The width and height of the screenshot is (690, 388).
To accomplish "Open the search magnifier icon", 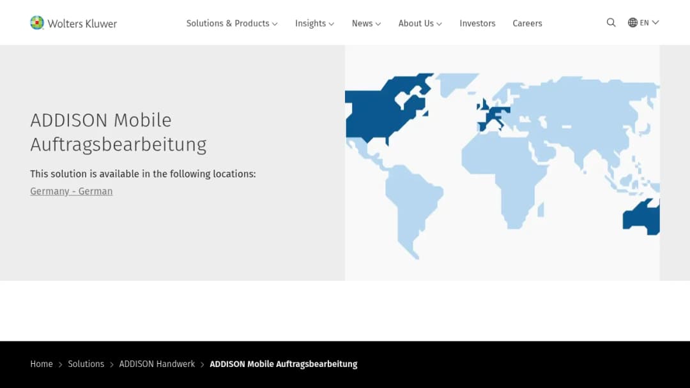I will click(611, 22).
